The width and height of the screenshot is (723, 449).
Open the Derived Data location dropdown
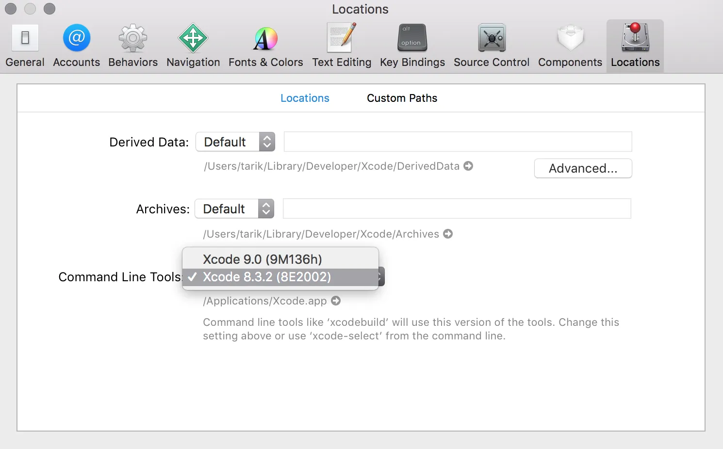pos(235,142)
